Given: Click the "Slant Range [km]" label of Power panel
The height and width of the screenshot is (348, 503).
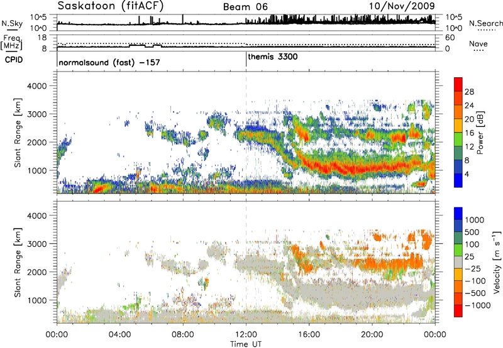Looking at the screenshot, I should [x=18, y=133].
